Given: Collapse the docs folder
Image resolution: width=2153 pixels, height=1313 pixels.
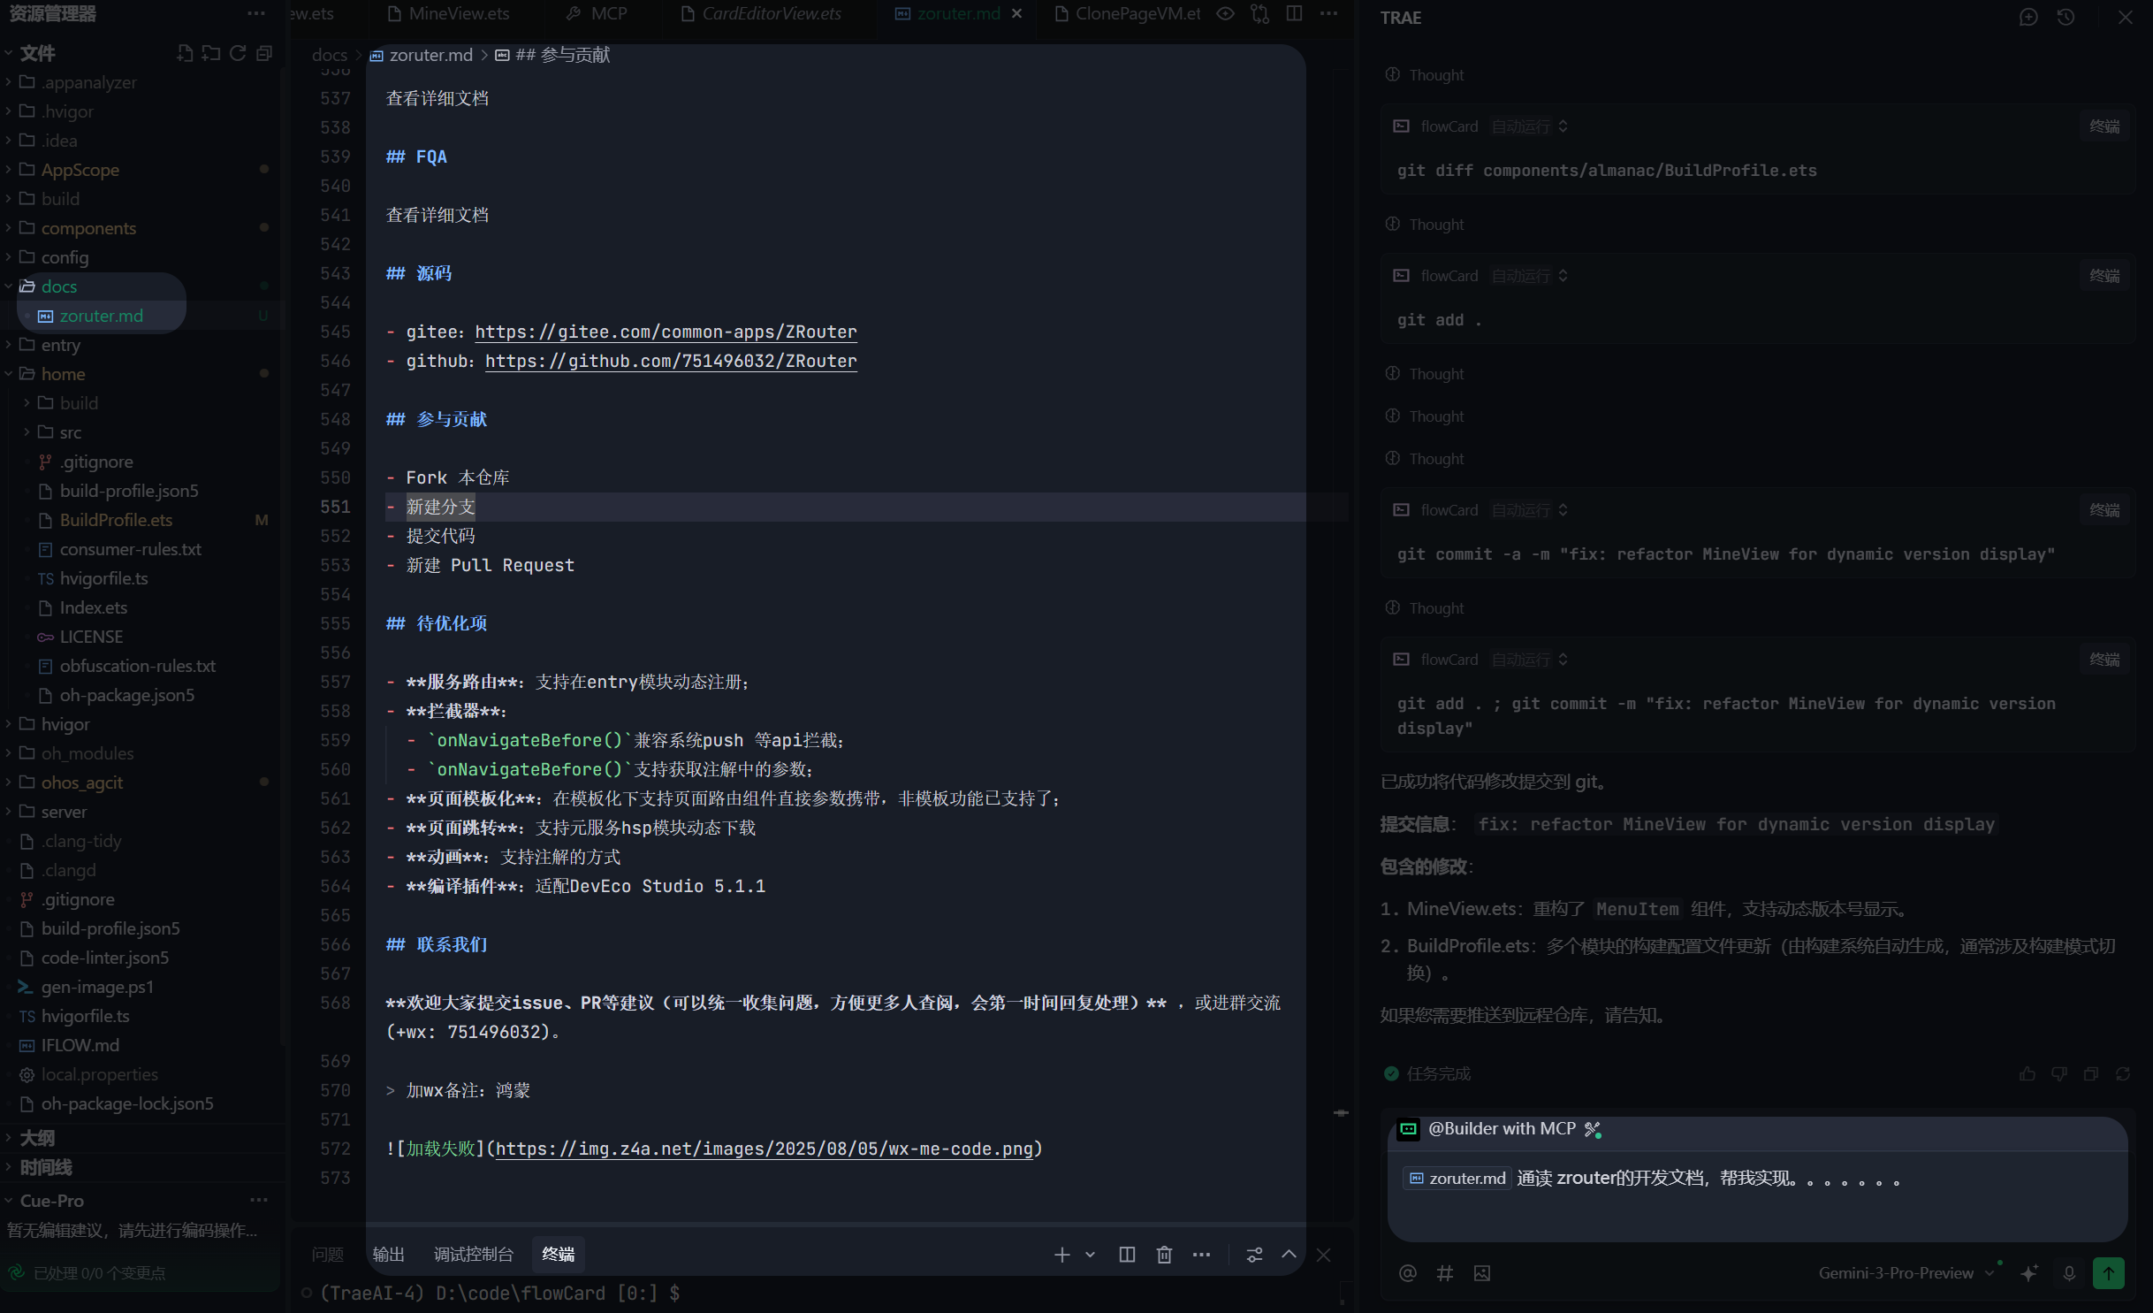Looking at the screenshot, I should [x=58, y=286].
